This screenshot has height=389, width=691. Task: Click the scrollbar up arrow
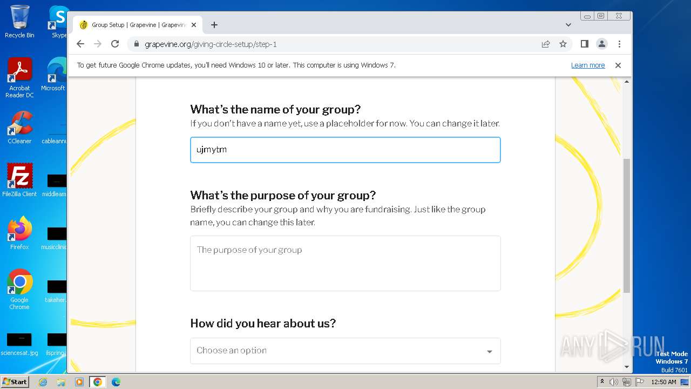627,82
